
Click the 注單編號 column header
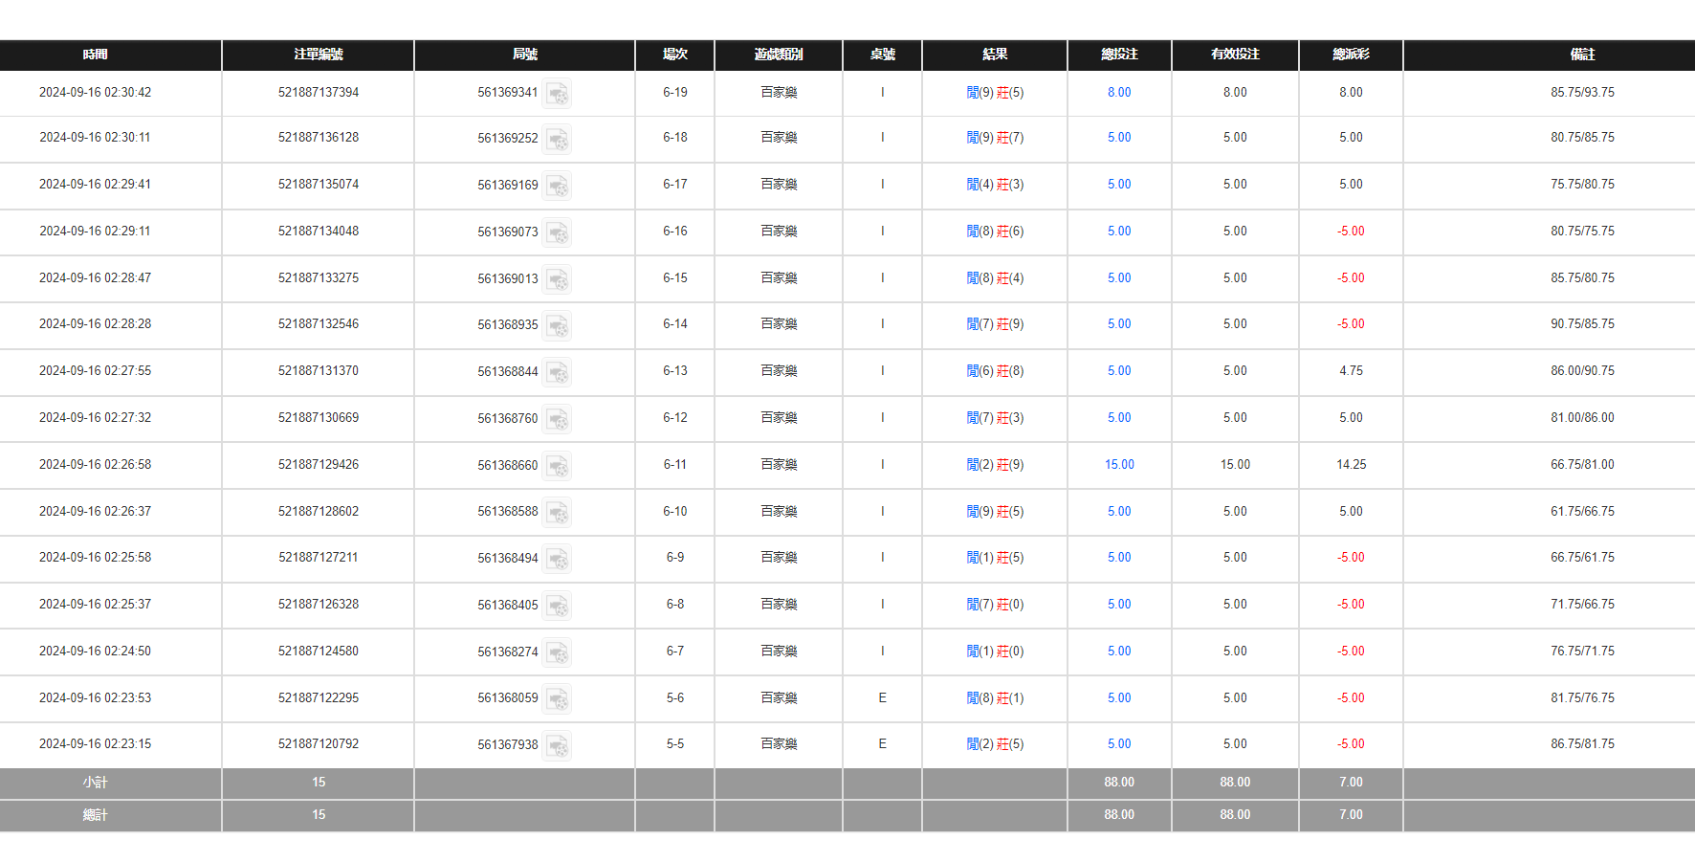pos(319,55)
